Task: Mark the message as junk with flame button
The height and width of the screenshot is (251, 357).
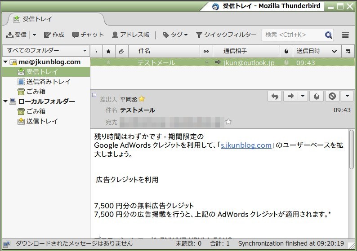Action: (x=317, y=96)
